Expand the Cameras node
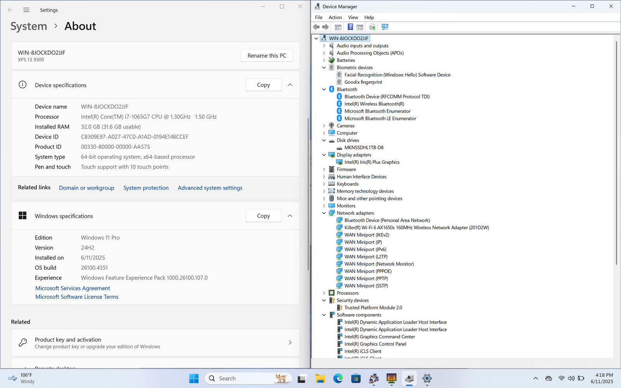 [324, 126]
